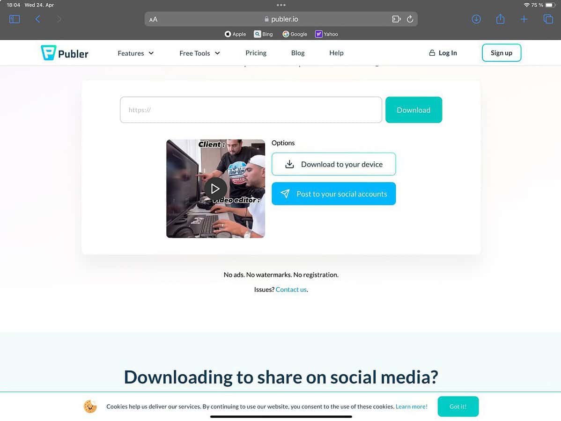Viewport: 561px width, 421px height.
Task: Open the Publer home page via logo
Action: point(64,53)
